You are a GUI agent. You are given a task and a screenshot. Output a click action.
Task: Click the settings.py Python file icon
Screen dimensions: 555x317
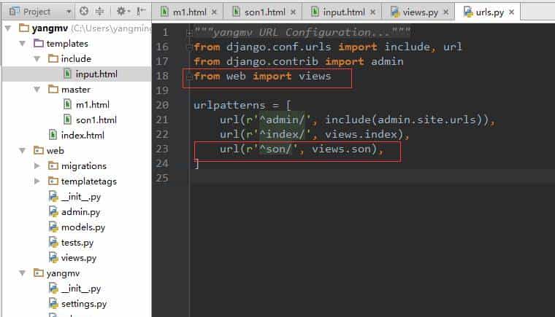(53, 304)
